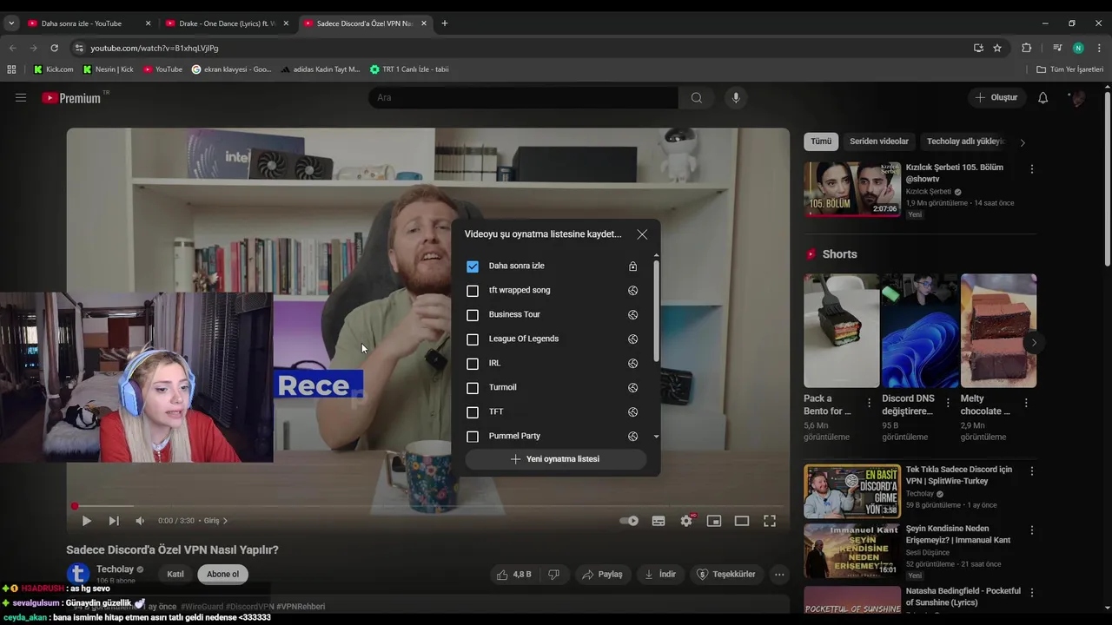Start voice search with microphone icon

point(736,98)
